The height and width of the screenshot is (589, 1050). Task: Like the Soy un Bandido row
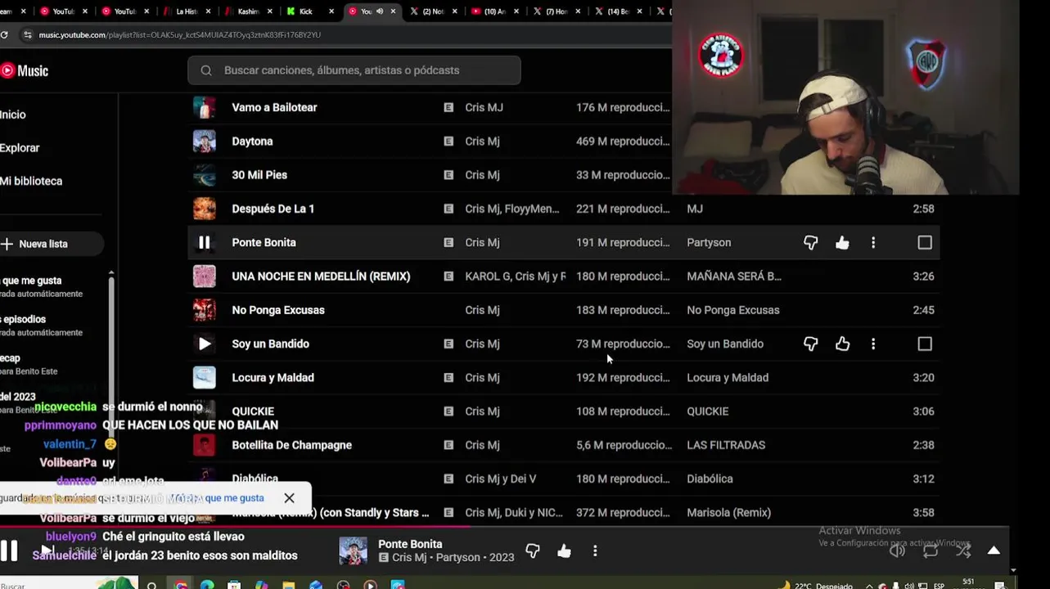(x=842, y=344)
